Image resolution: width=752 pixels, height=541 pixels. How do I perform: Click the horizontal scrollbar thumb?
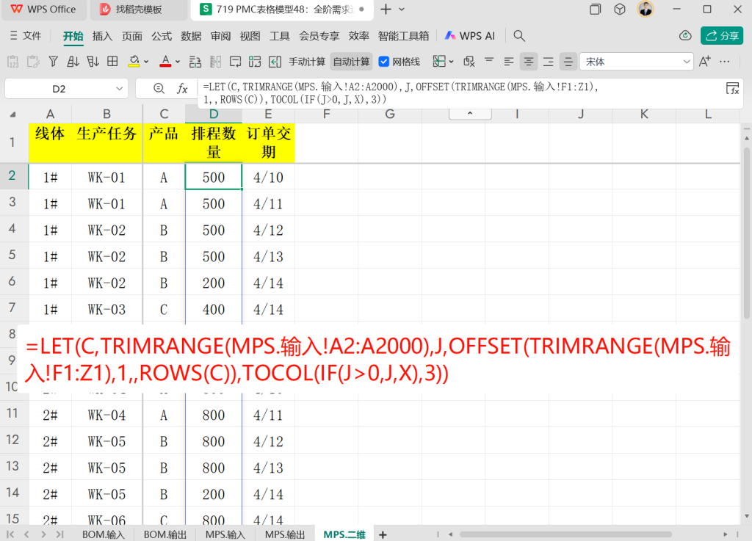[565, 534]
